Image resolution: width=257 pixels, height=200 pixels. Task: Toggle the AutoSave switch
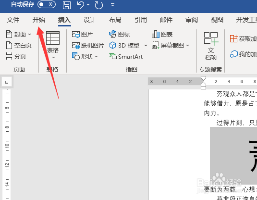[x=47, y=4]
